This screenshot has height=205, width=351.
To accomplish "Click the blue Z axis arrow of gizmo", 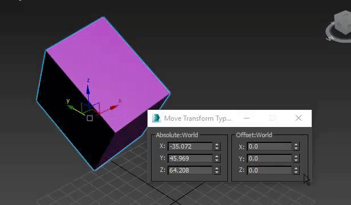I will 88,91.
